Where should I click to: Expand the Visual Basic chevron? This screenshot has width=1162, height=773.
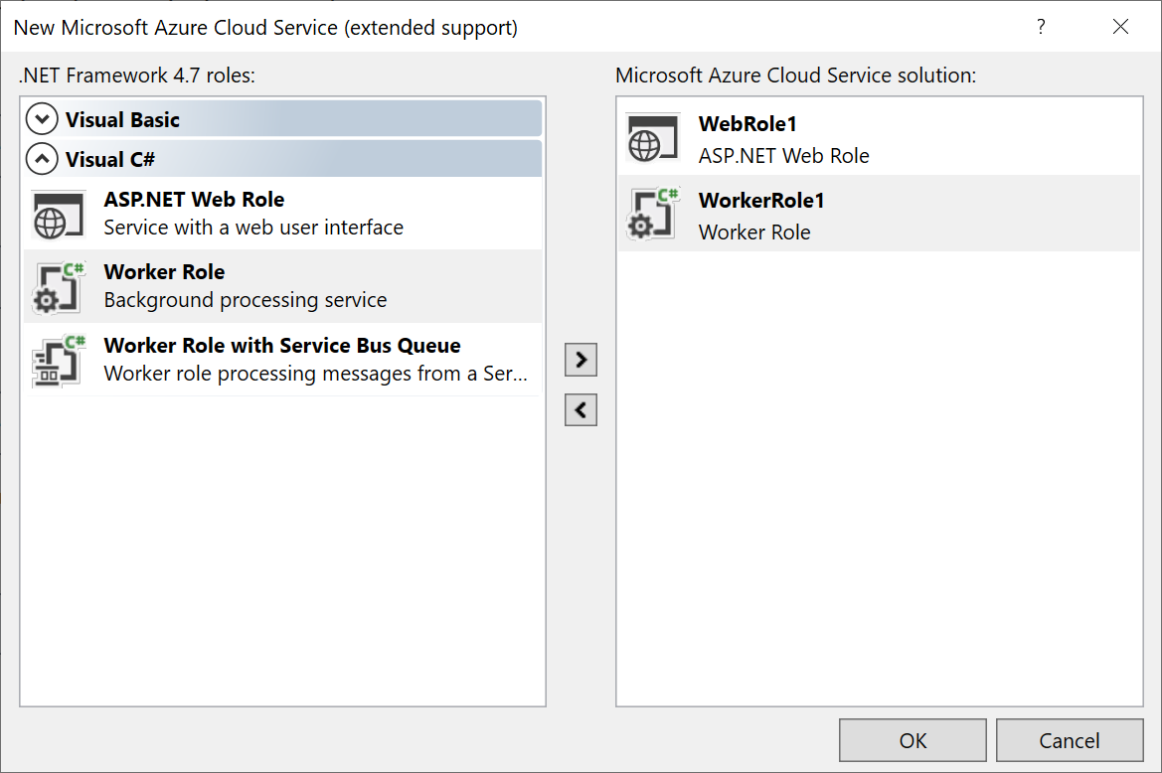pos(42,120)
